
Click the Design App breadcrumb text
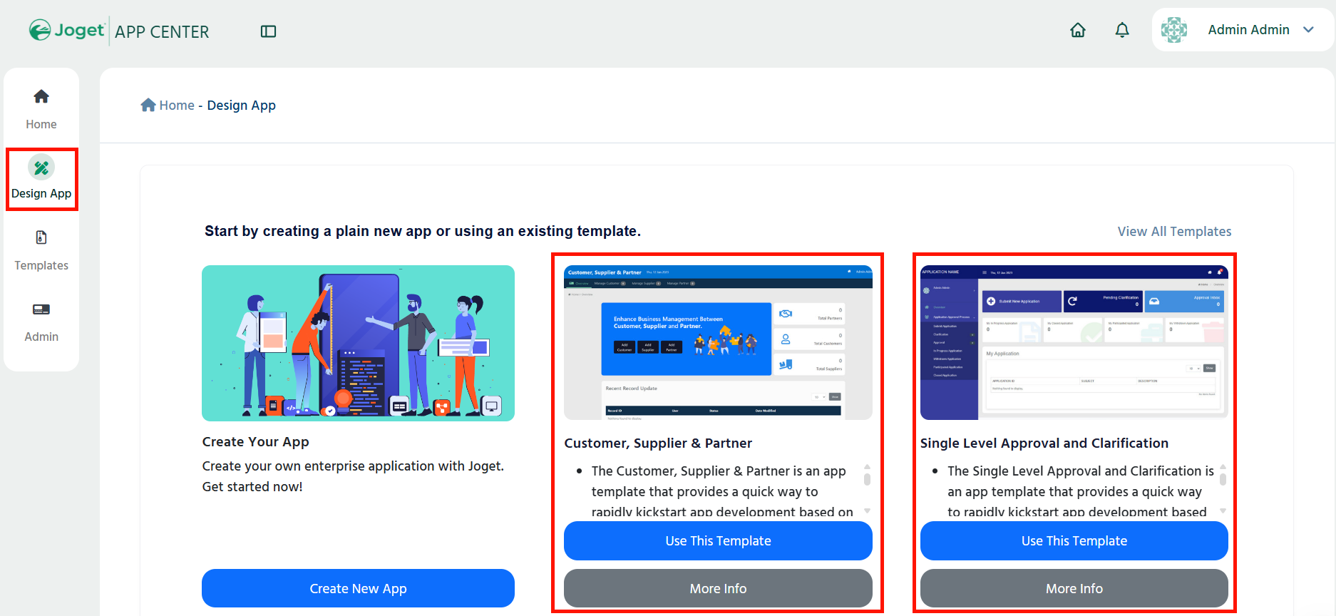(242, 106)
